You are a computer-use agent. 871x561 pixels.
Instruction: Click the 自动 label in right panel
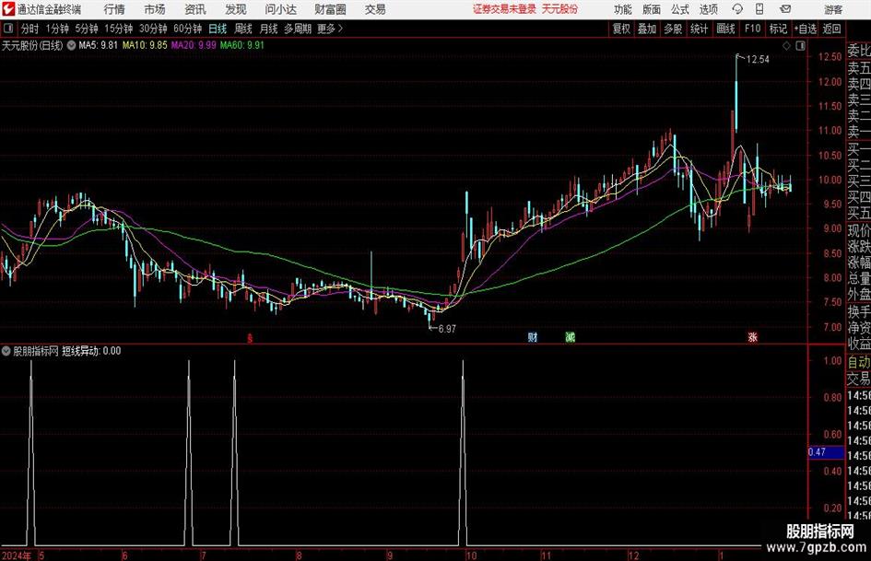point(859,362)
